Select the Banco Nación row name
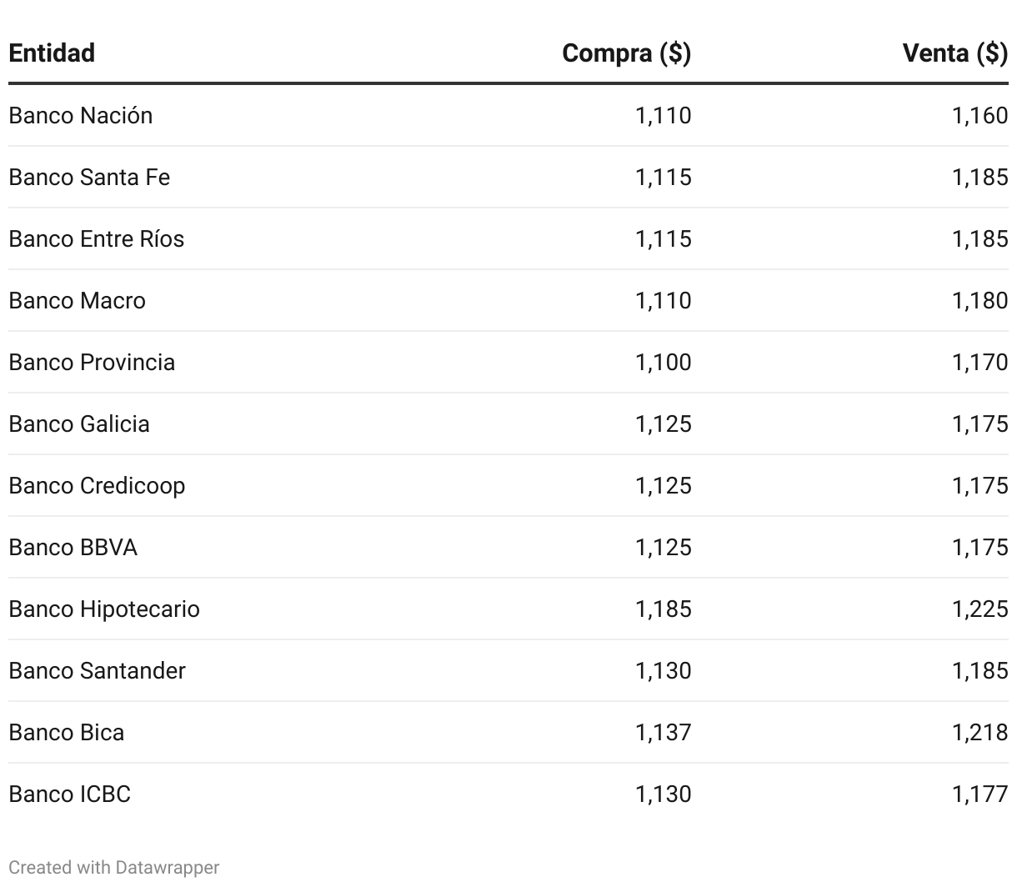This screenshot has height=887, width=1017. (x=81, y=115)
